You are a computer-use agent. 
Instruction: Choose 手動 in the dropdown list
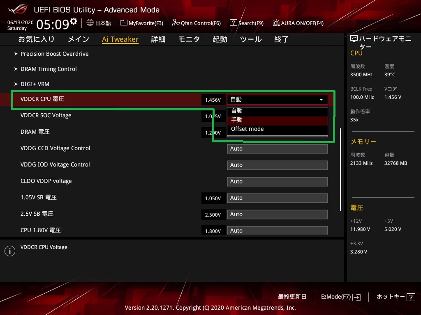(x=278, y=120)
